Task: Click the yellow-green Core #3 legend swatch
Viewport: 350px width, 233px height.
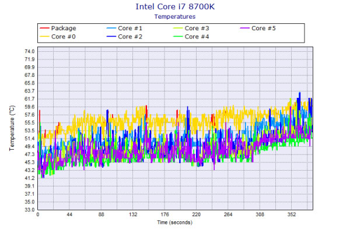Action: coord(178,29)
